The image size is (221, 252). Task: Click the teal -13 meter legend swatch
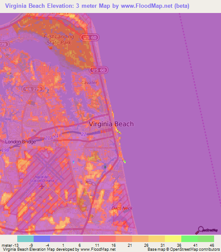[x=25, y=239]
